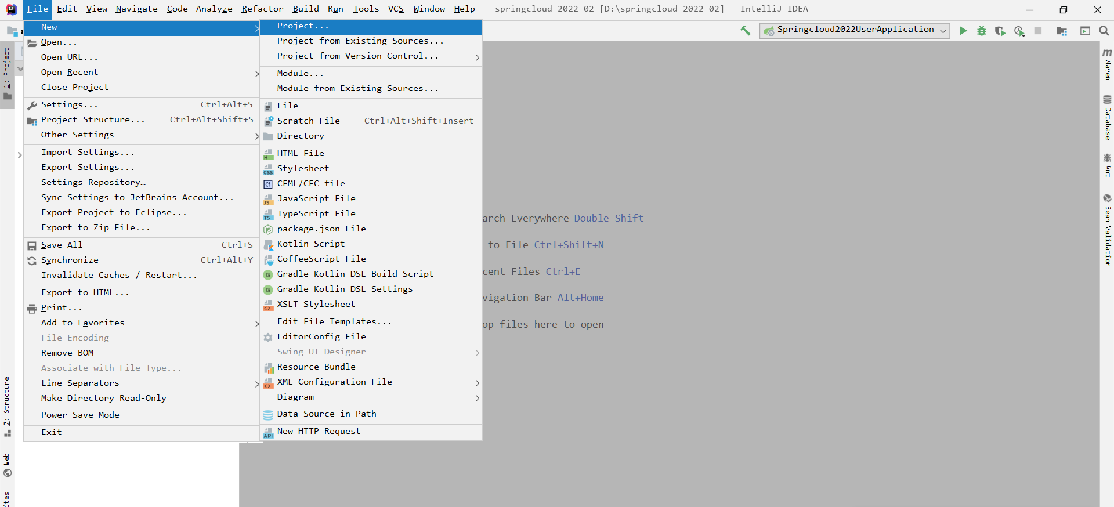Screen dimensions: 1114x507
Task: Select Exit in File menu
Action: click(x=142, y=432)
